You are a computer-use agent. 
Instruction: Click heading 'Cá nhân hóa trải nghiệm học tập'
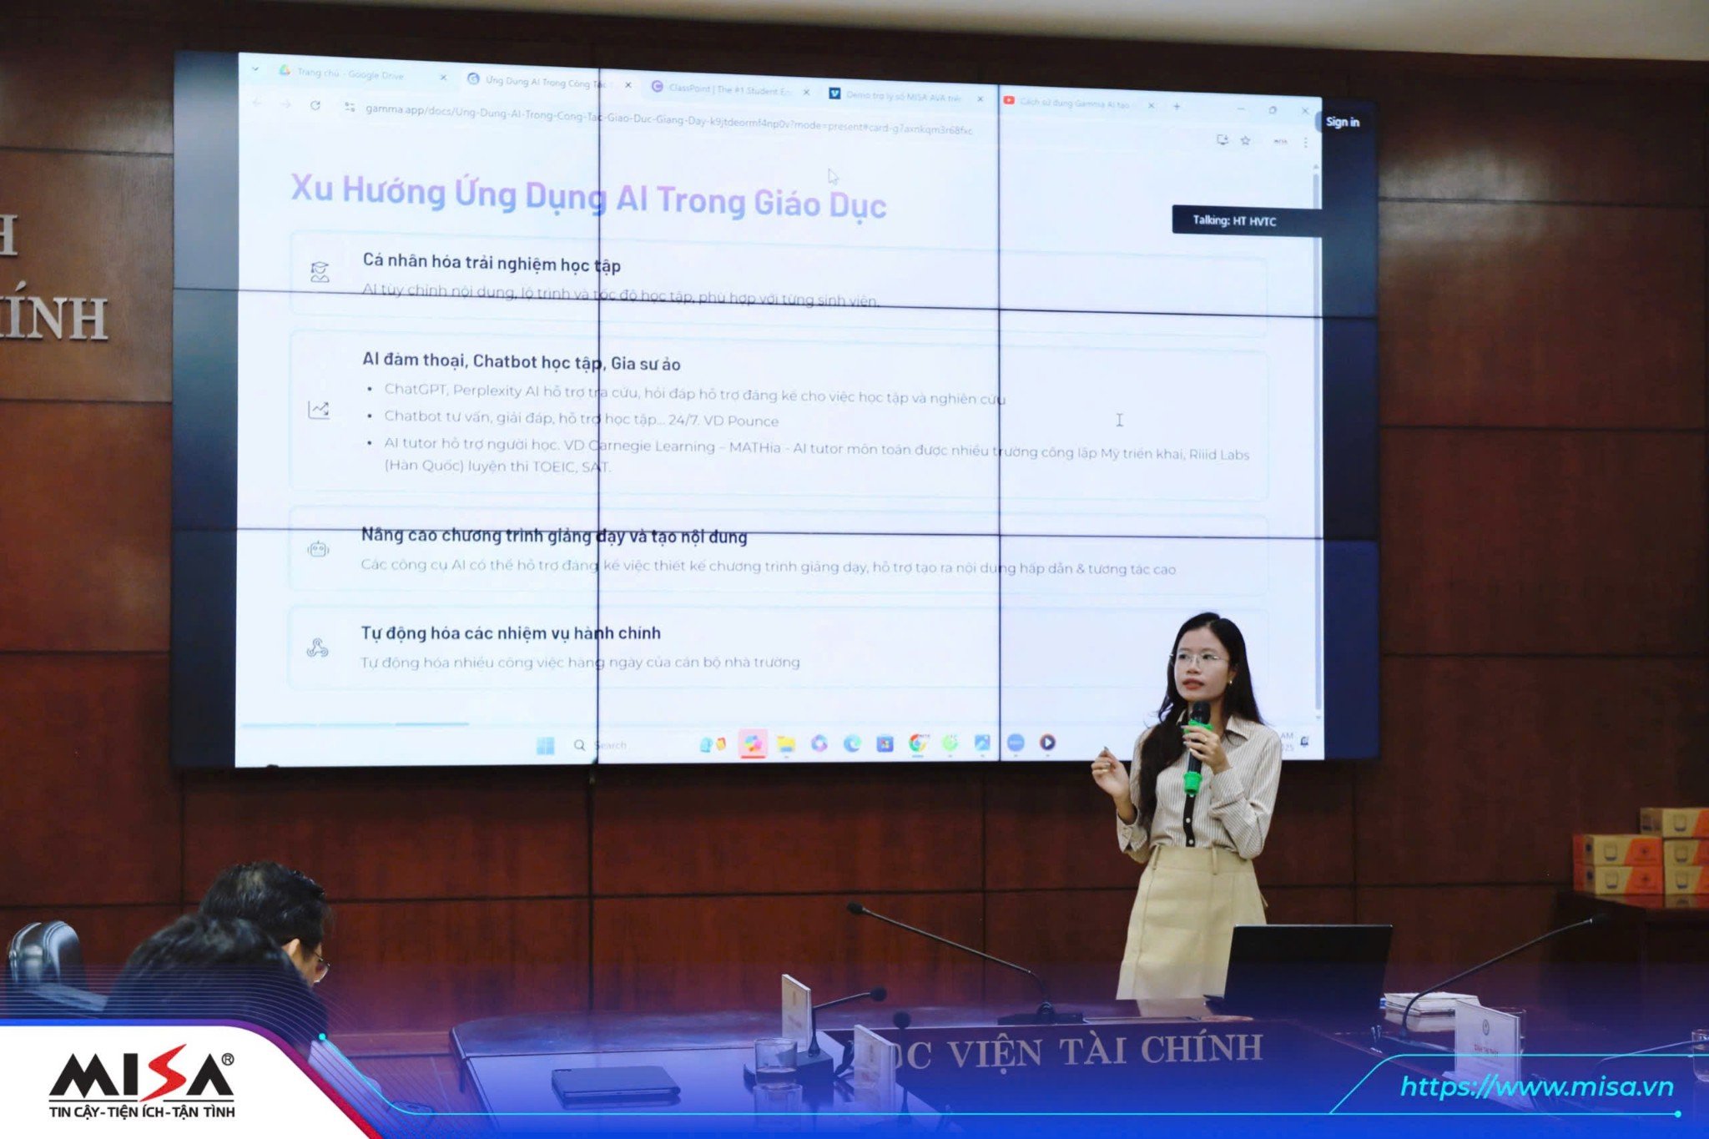click(492, 263)
